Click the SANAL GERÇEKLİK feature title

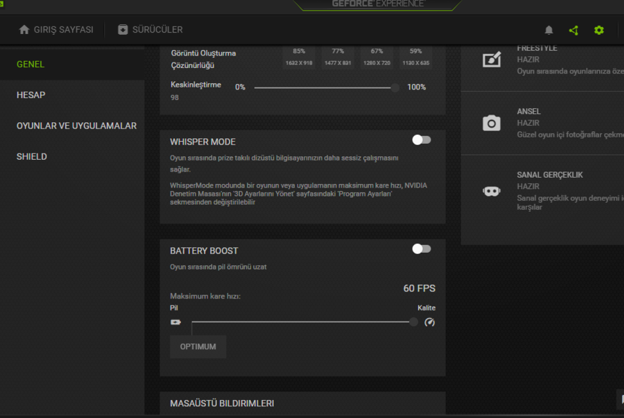[550, 174]
